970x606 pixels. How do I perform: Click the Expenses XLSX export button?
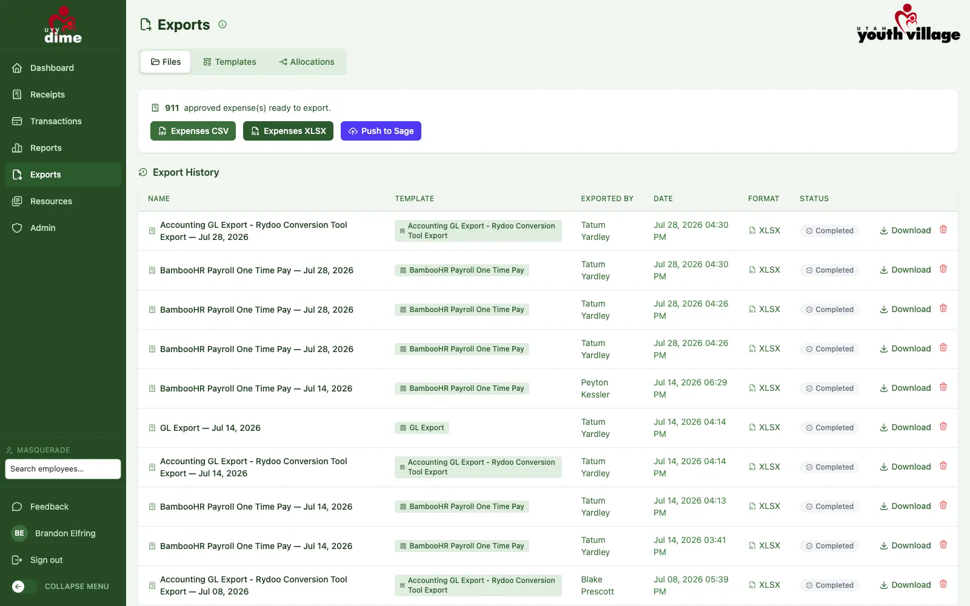coord(288,131)
